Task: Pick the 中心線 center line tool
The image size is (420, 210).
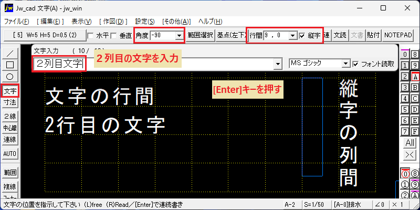Action: (x=10, y=128)
